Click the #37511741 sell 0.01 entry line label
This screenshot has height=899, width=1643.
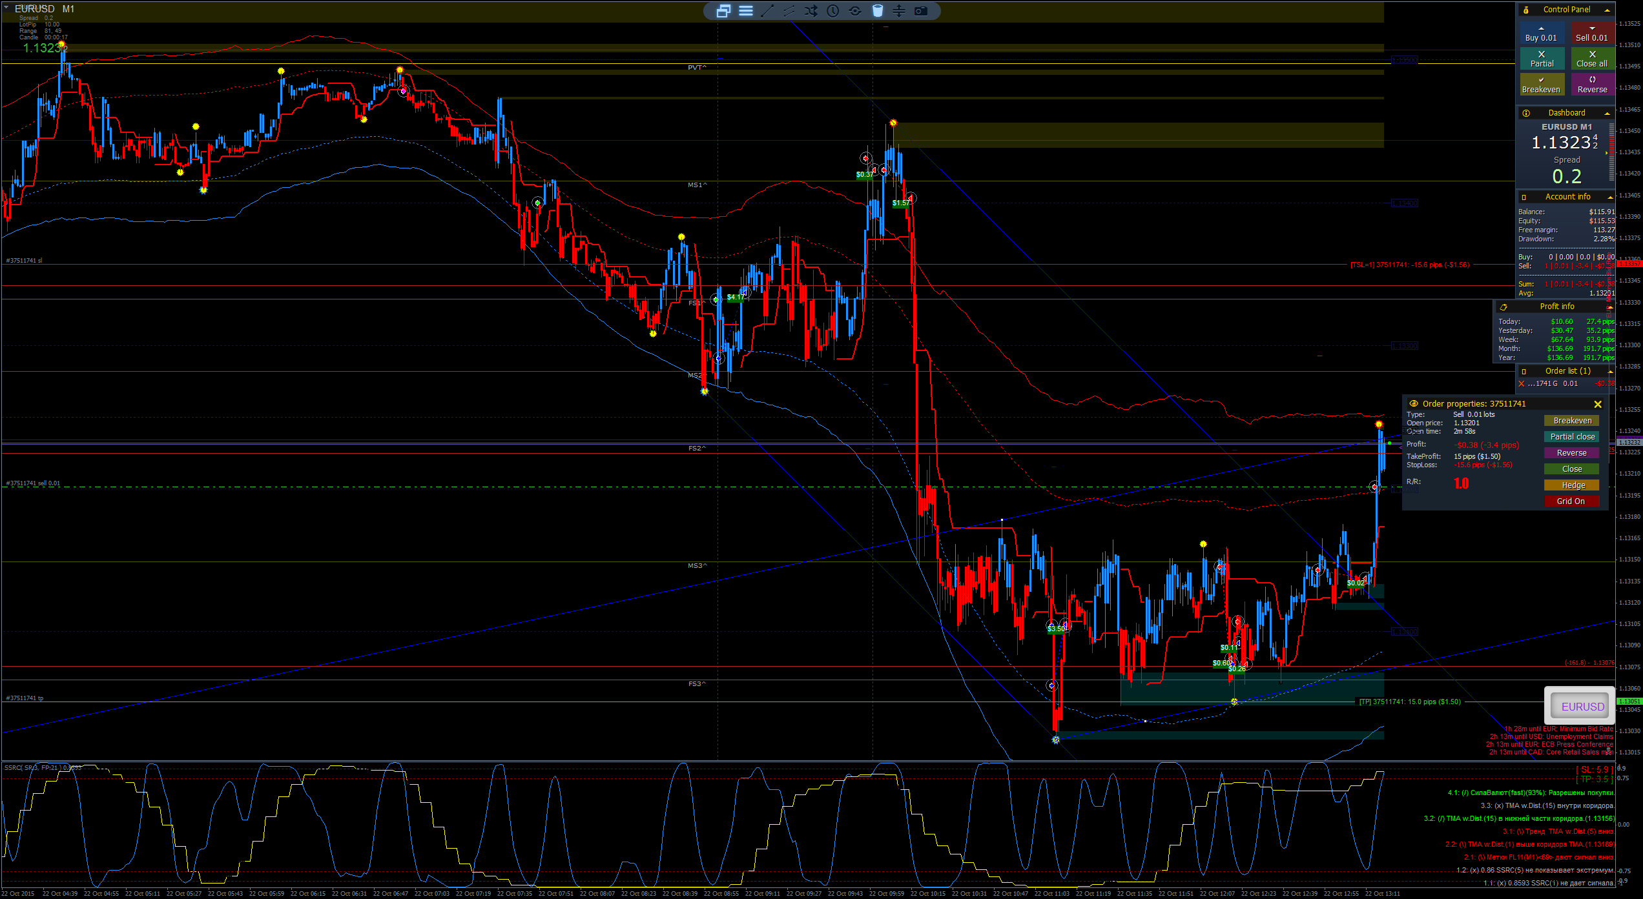33,483
